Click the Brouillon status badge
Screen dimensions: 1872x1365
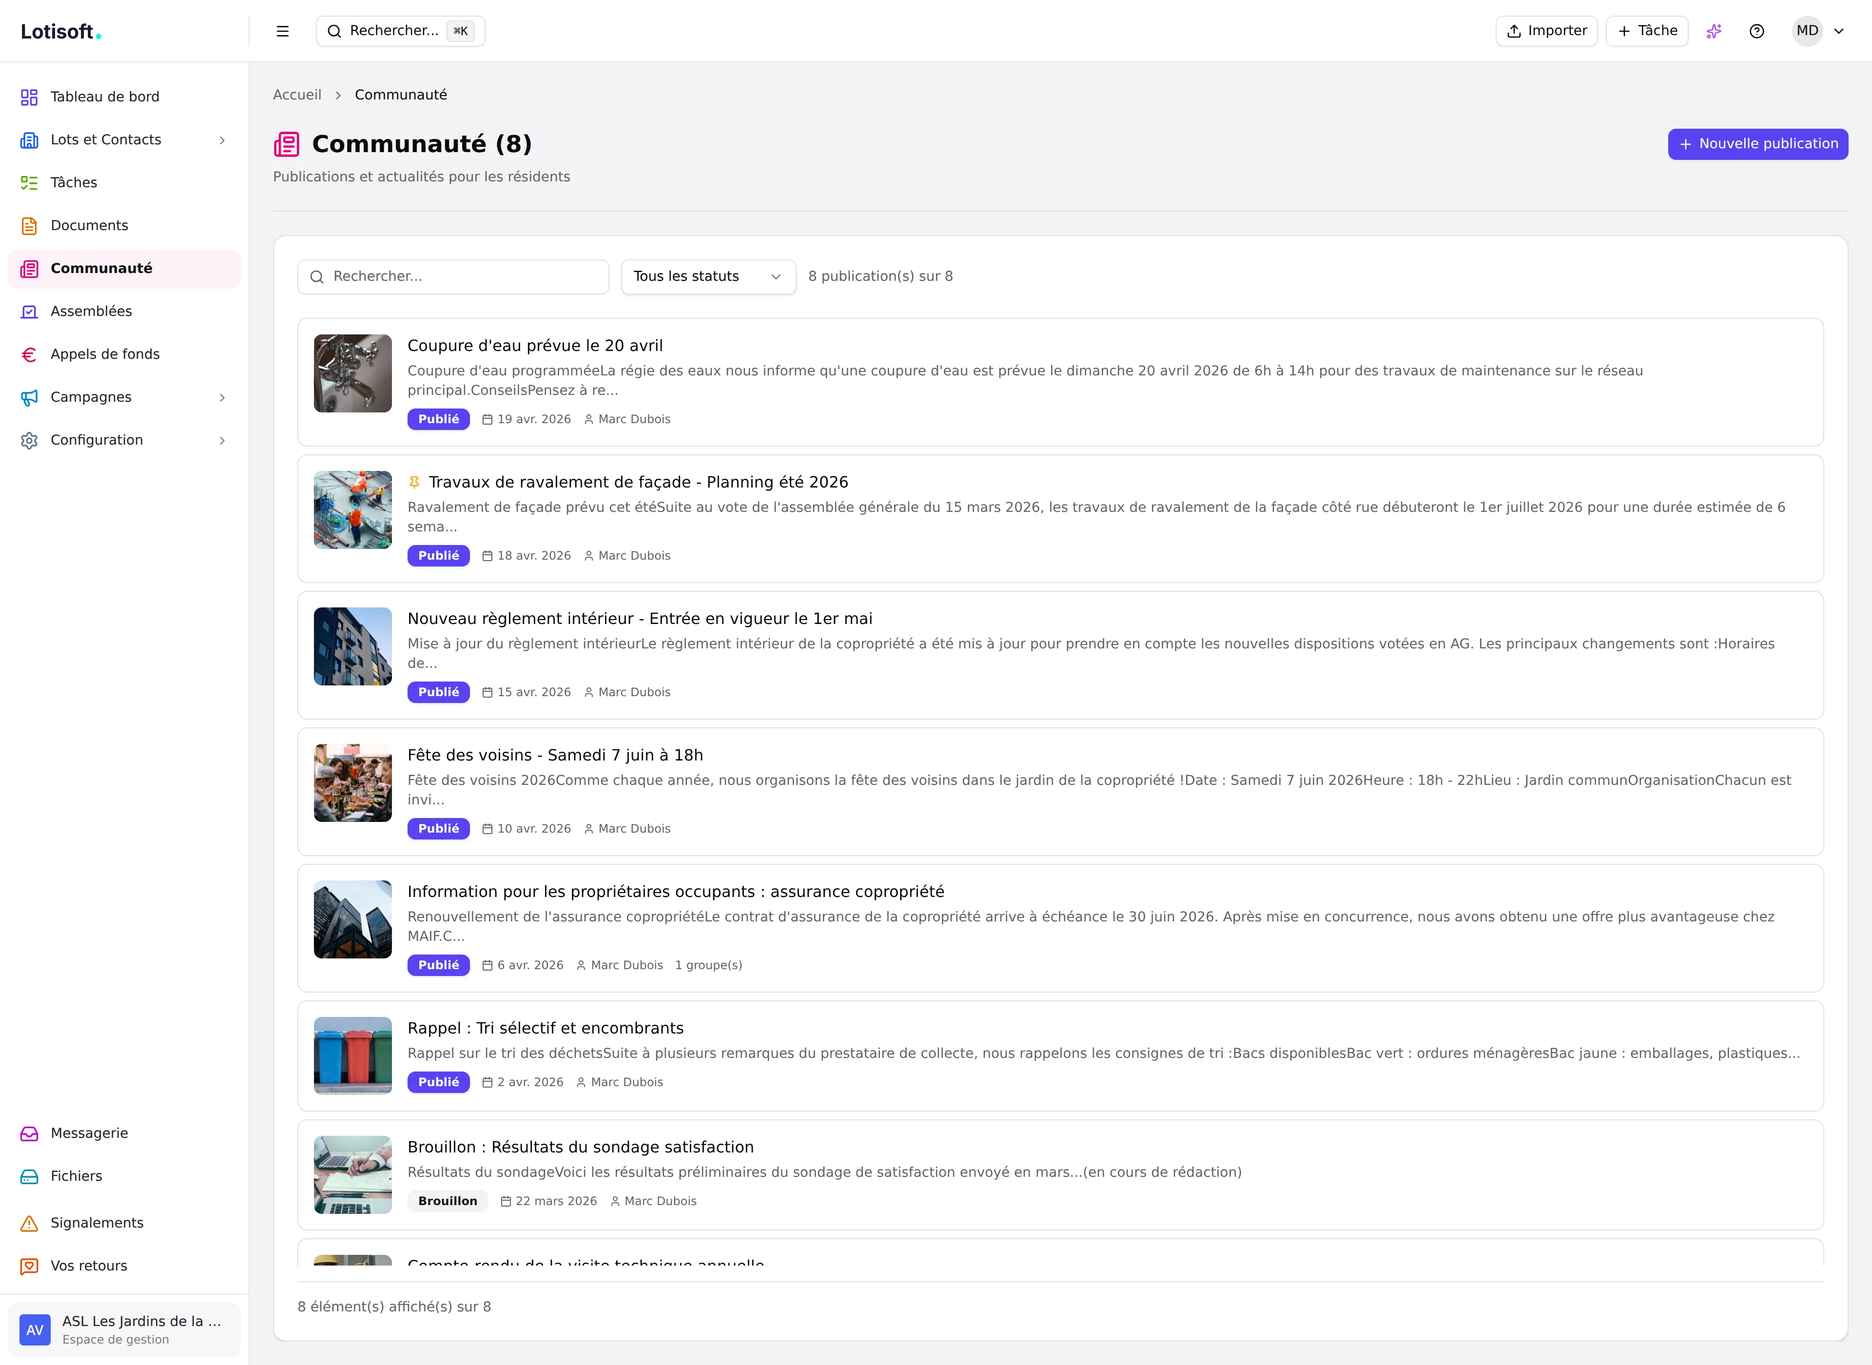point(448,1201)
